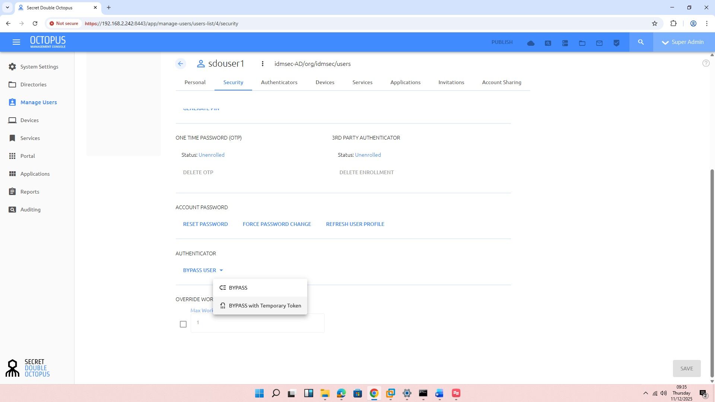Image resolution: width=715 pixels, height=402 pixels.
Task: Click the Not secure site info chip
Action: [64, 23]
